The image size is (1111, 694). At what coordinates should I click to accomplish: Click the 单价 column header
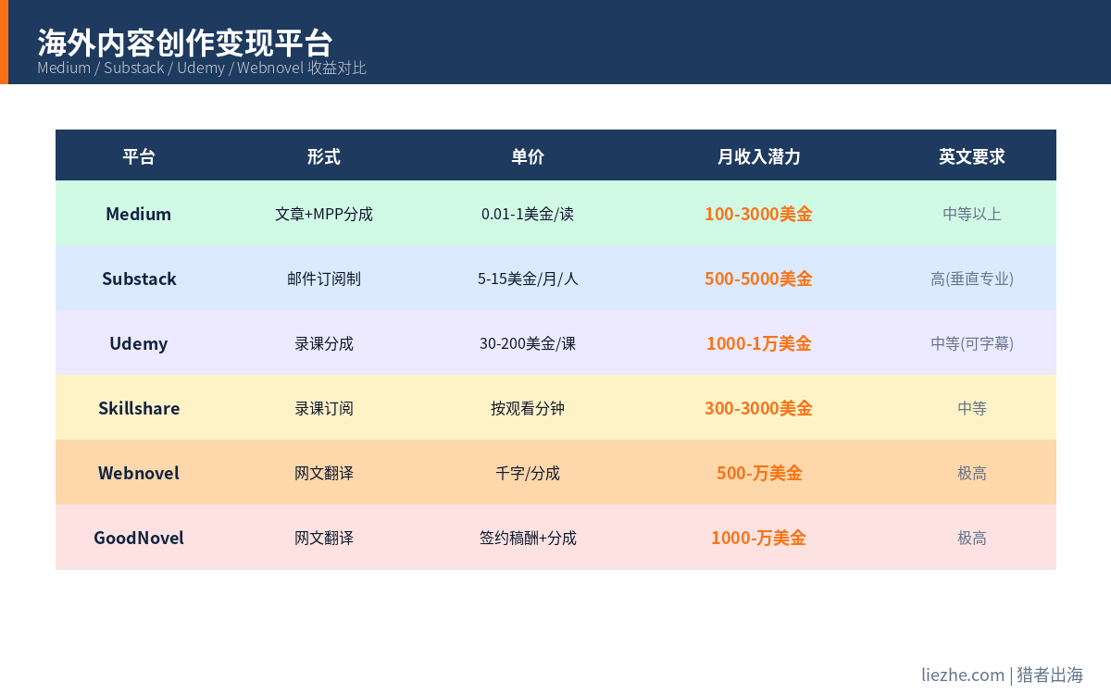[x=528, y=157]
